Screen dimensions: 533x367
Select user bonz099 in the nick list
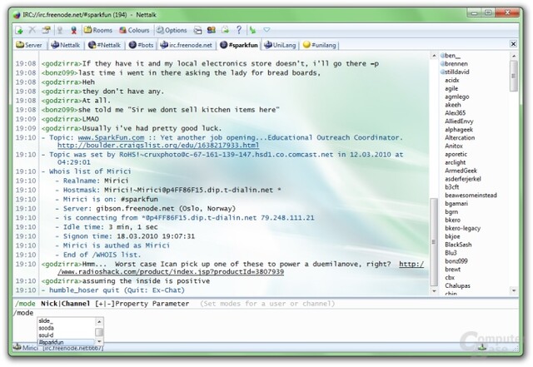pos(456,261)
